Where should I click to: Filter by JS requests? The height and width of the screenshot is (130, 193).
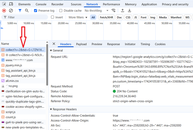[x=136, y=17]
